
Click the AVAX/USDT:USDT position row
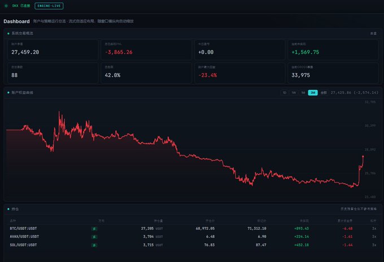coord(193,237)
